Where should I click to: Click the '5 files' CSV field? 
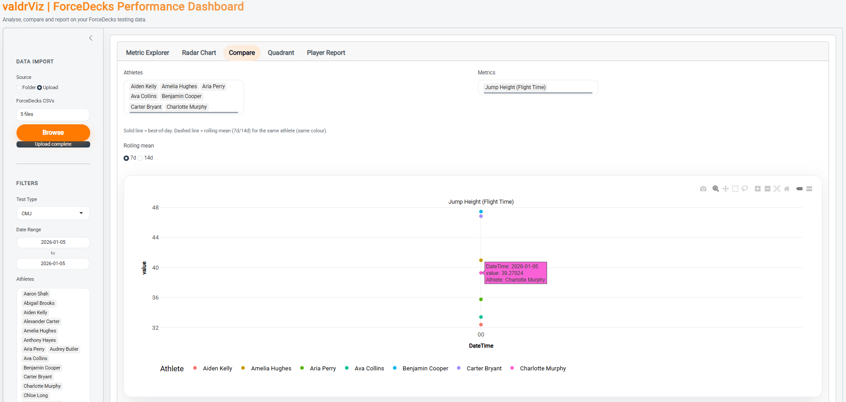point(53,115)
